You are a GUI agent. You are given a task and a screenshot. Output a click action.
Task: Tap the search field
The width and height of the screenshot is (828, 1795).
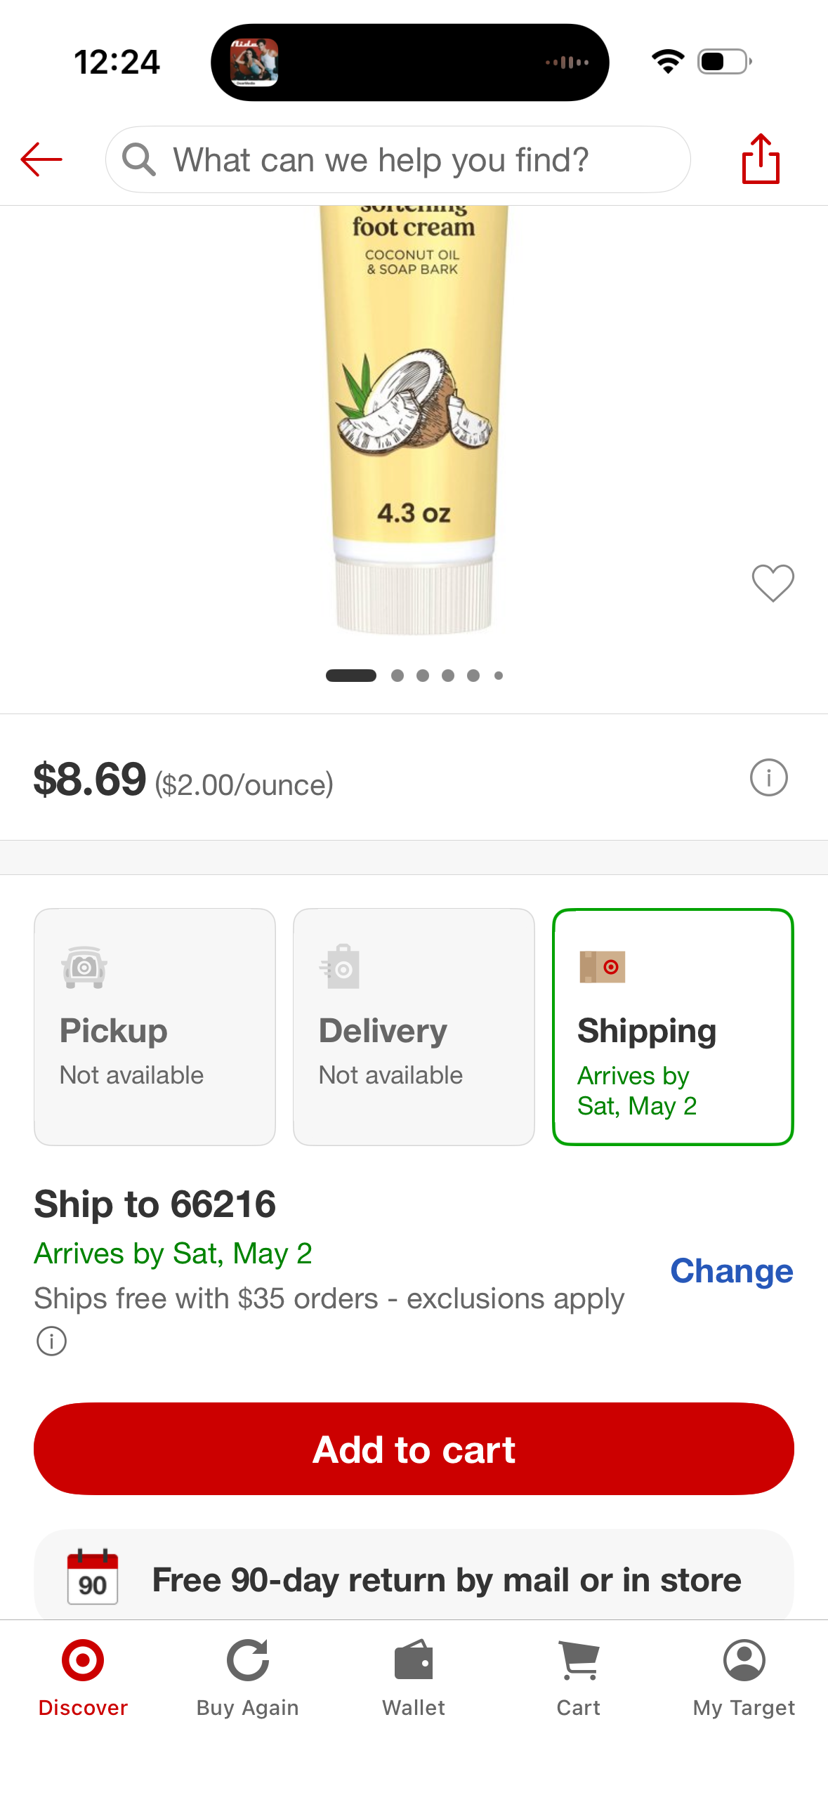(x=397, y=160)
